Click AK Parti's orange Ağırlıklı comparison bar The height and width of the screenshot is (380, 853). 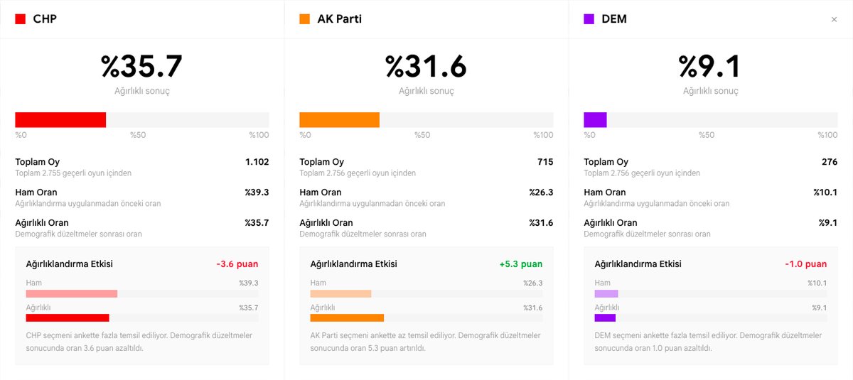347,318
